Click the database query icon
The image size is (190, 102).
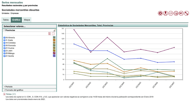176,13
